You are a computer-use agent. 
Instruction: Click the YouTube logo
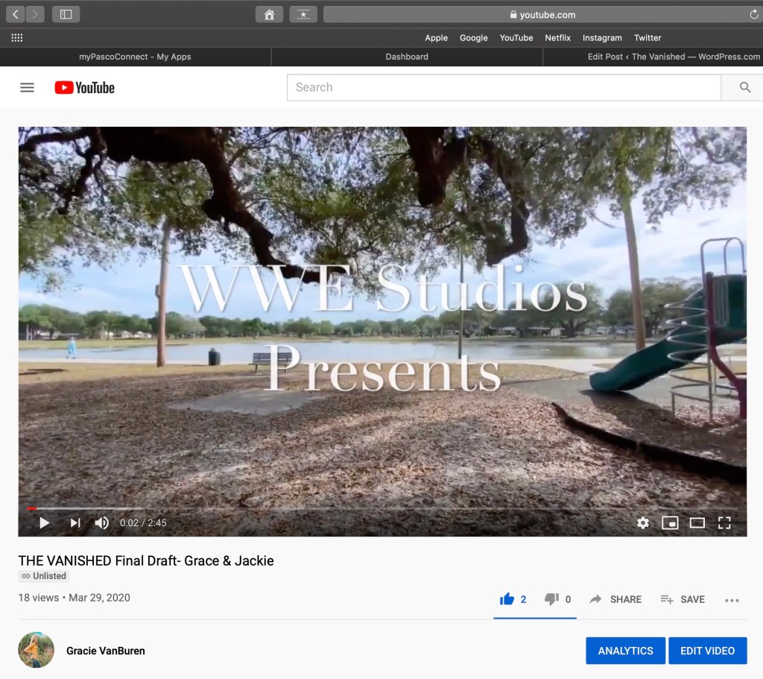pos(84,87)
